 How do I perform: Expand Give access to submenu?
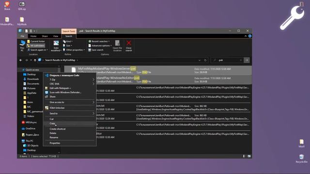70,102
